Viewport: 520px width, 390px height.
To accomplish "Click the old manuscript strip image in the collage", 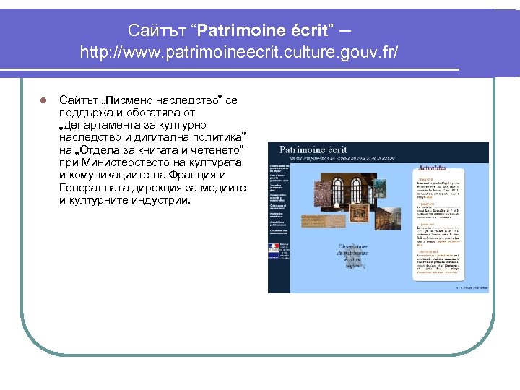I will point(324,221).
